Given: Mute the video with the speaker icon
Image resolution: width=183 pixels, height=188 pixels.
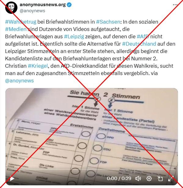Looking at the screenshot, I should point(138,179).
